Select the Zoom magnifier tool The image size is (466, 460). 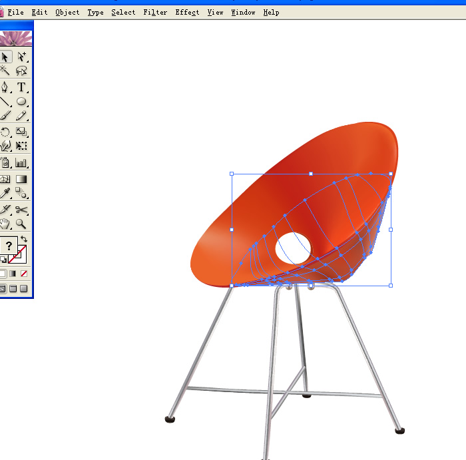coord(22,224)
